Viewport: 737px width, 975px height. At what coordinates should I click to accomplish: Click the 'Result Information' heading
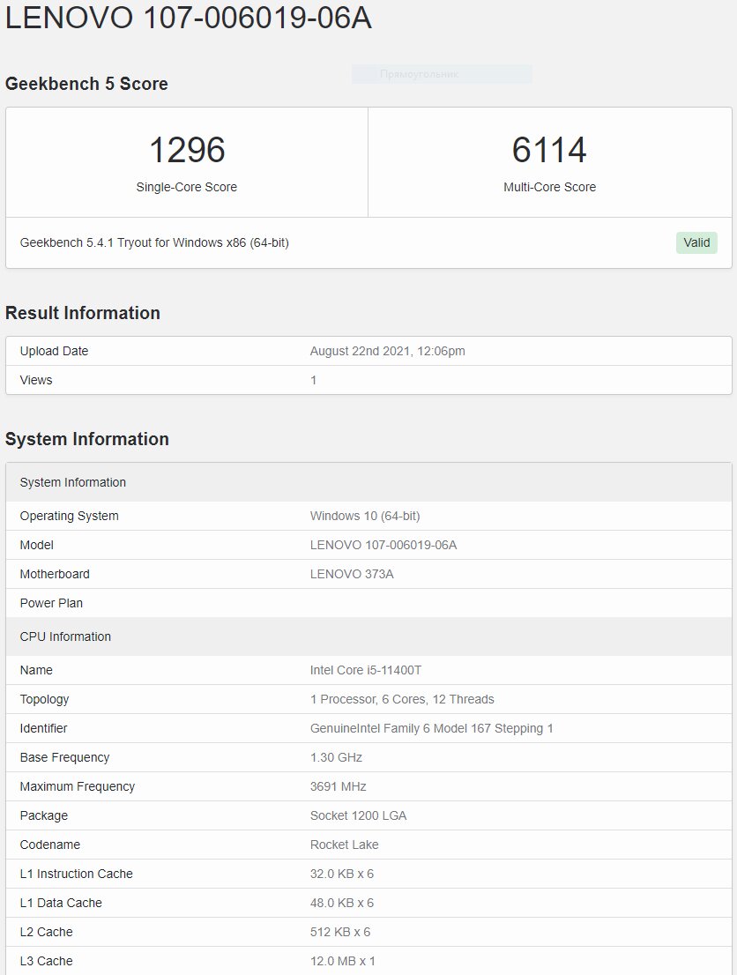point(83,313)
